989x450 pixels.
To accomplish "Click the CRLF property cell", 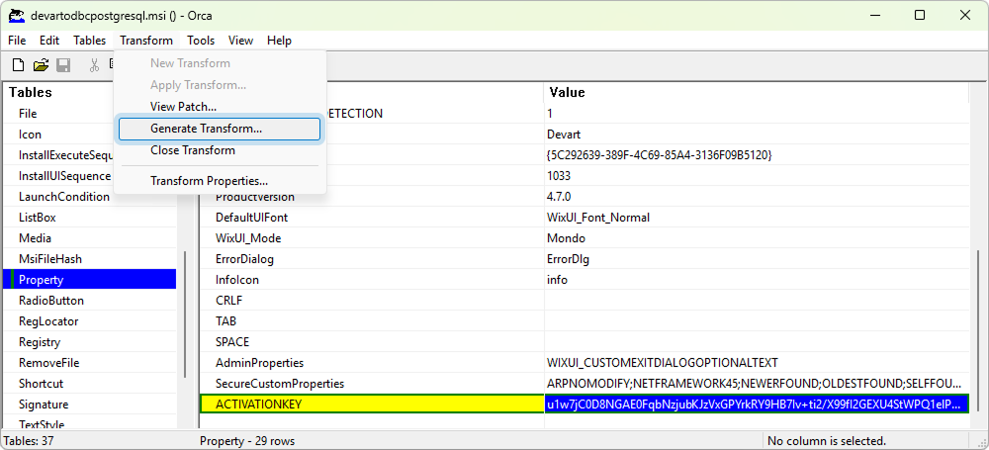I will coord(372,301).
